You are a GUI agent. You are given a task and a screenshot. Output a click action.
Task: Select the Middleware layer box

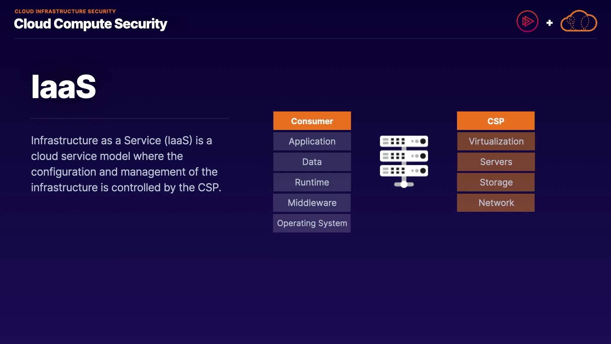pyautogui.click(x=312, y=203)
